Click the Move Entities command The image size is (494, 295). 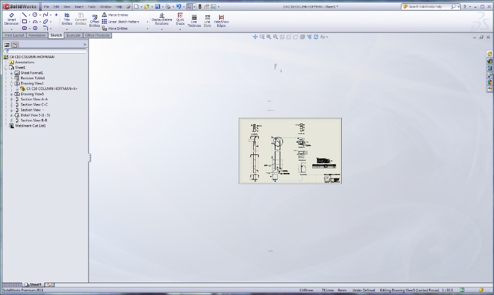[115, 28]
